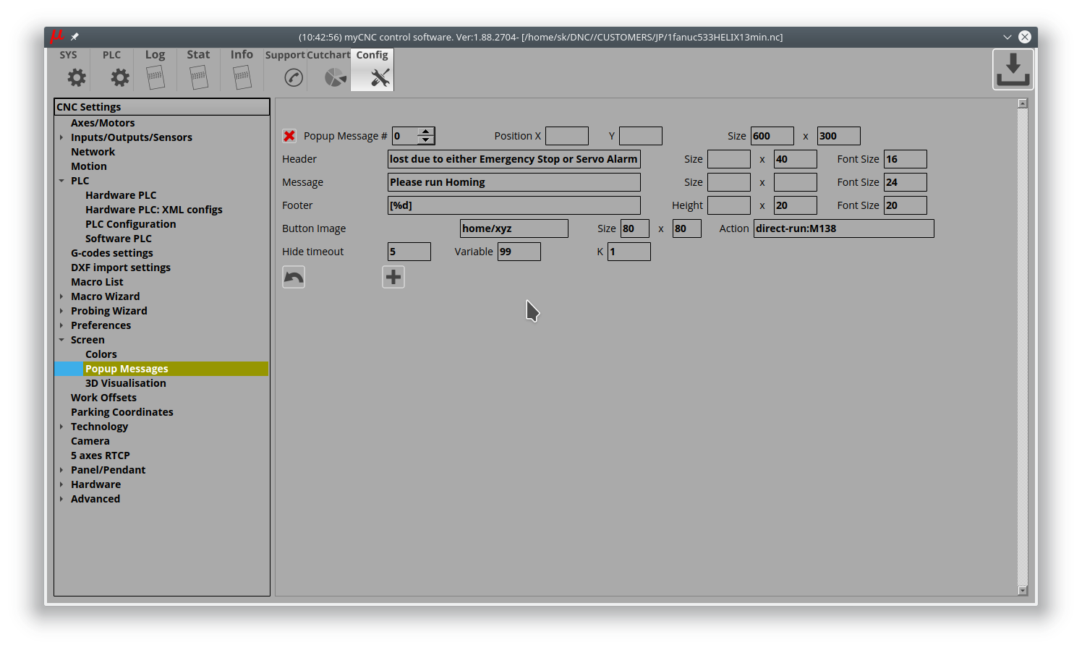Click the vertical scrollbar down arrow

pos(1023,591)
